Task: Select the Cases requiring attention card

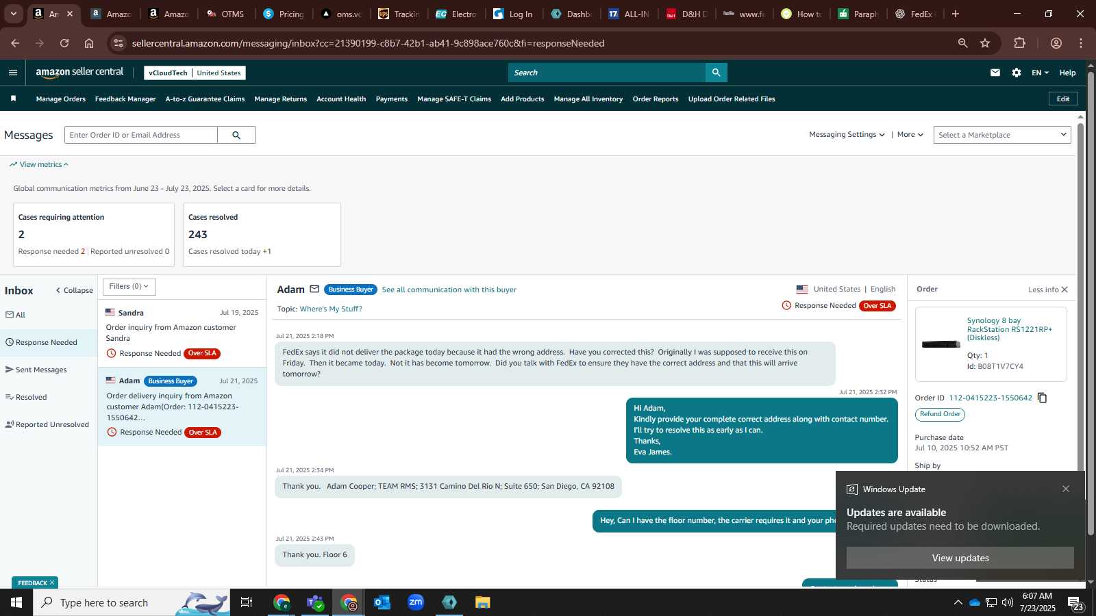Action: (x=94, y=235)
